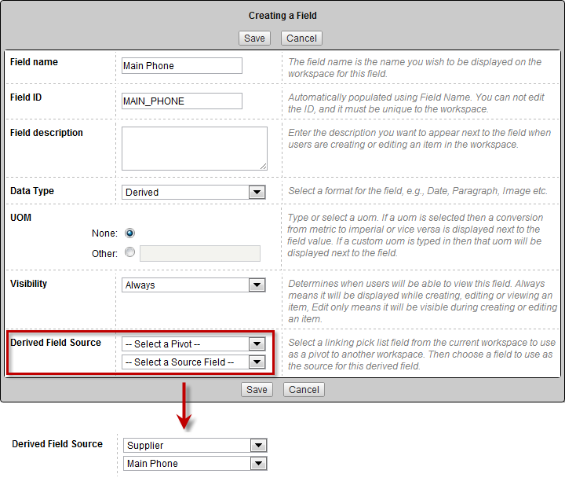The height and width of the screenshot is (485, 565).
Task: Click the Field ID label
Action: click(26, 97)
